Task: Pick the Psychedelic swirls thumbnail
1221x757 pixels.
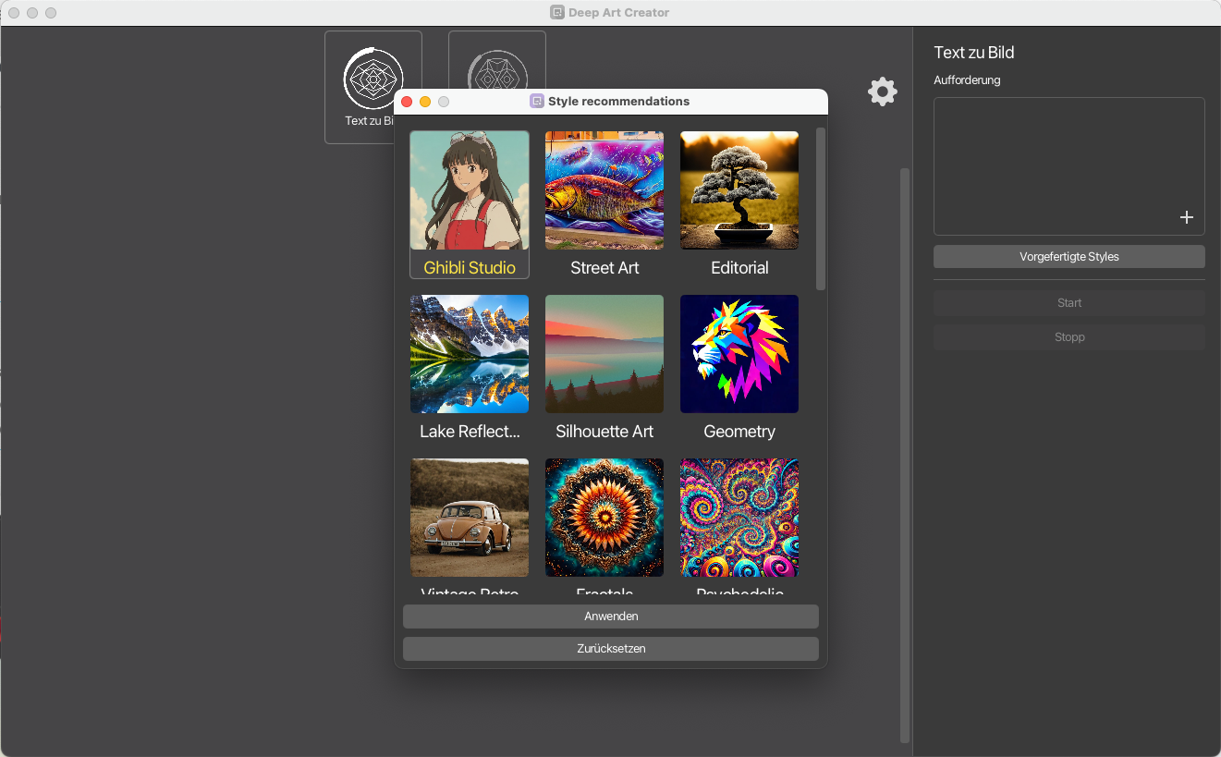Action: tap(739, 518)
